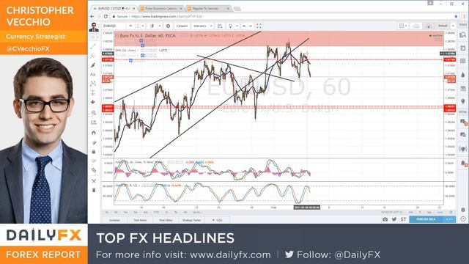This screenshot has height=264, width=469.
Task: Click the cloud save chart icon
Action: (416, 26)
